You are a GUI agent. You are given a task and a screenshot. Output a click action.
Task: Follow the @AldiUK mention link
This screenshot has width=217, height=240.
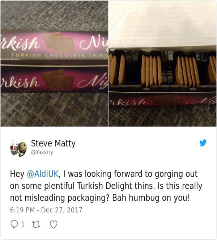pos(43,174)
